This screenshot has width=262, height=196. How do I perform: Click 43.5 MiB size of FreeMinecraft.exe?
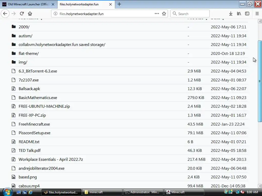pos(195,124)
